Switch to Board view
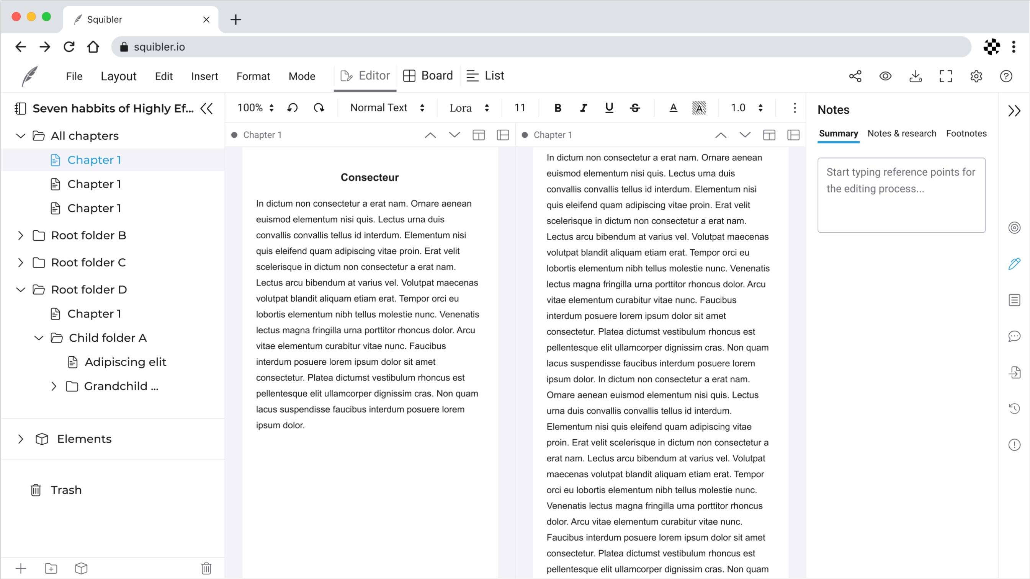1030x579 pixels. click(x=428, y=75)
